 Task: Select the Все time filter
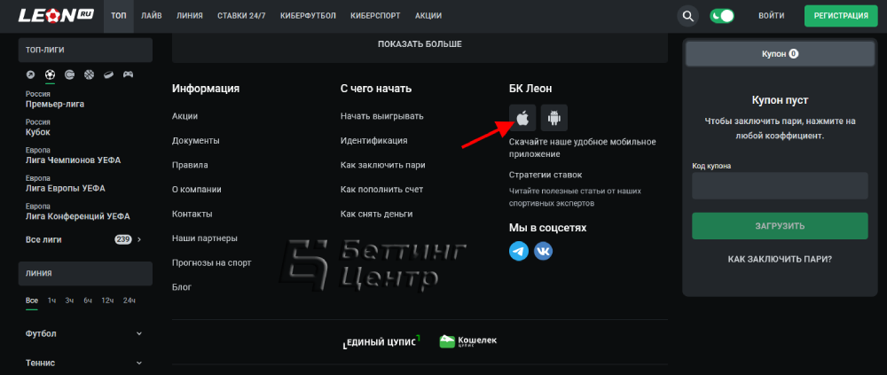(x=32, y=301)
